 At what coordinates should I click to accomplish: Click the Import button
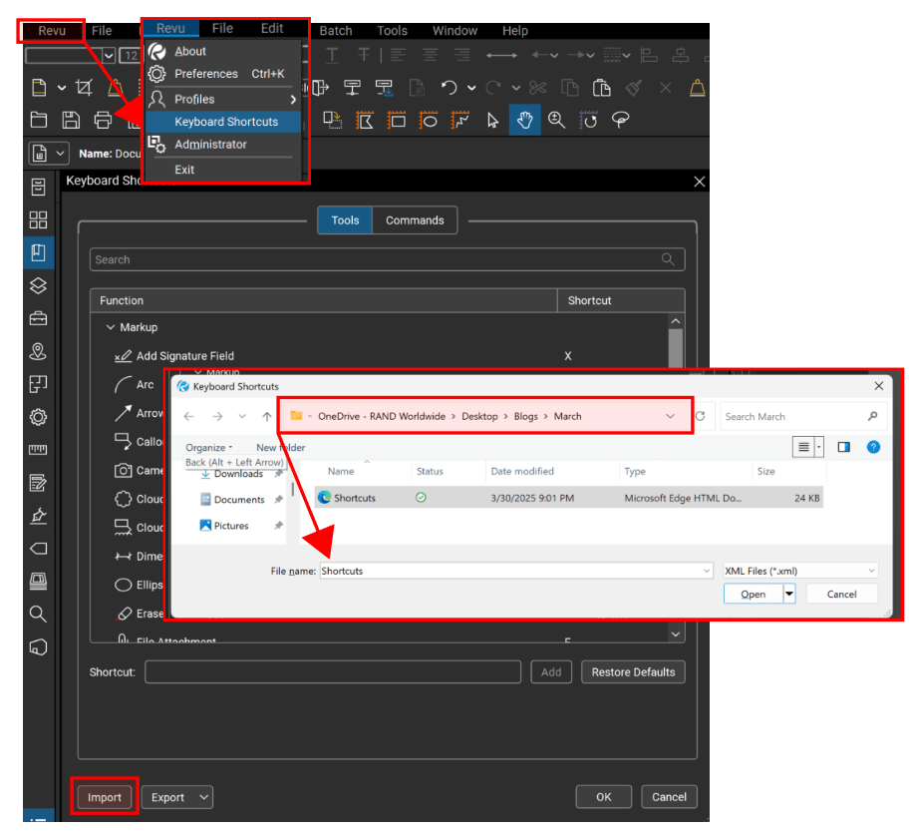click(105, 797)
